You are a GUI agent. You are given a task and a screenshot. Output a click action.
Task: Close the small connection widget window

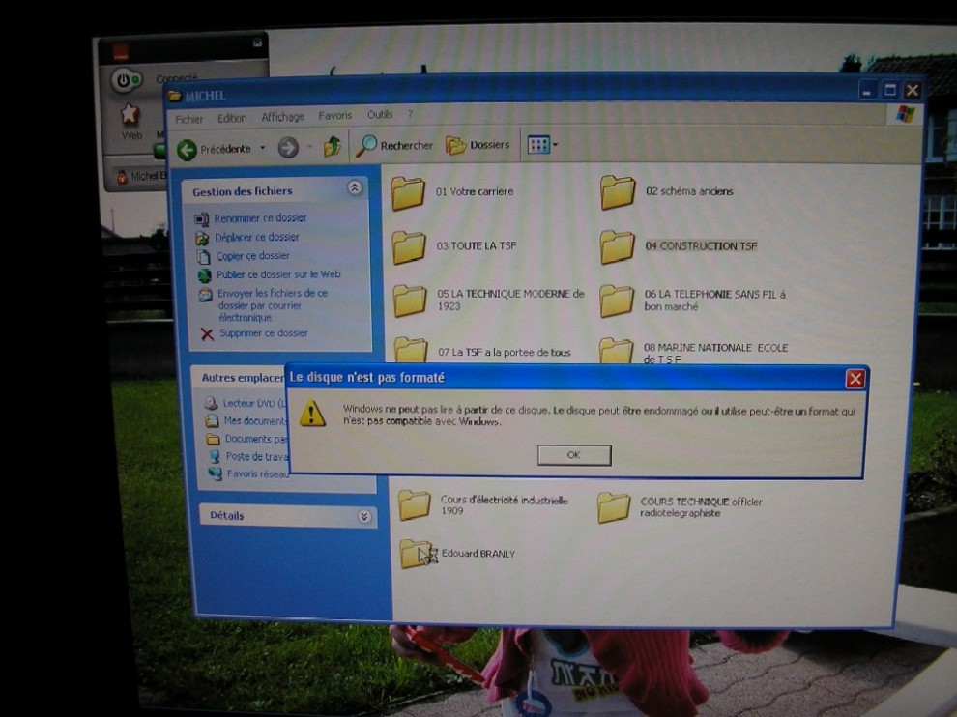[x=257, y=43]
